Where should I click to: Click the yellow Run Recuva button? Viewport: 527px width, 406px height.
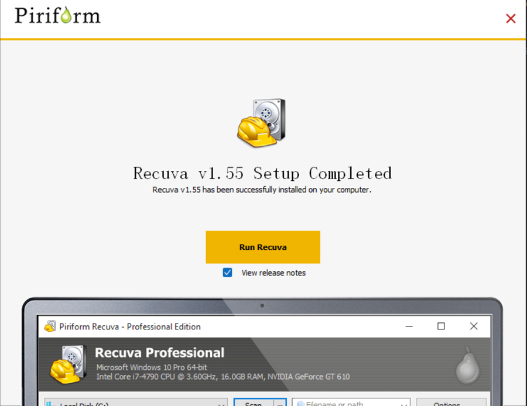pyautogui.click(x=263, y=247)
